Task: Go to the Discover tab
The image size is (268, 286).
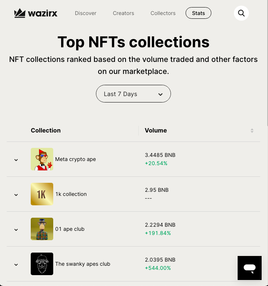Action: pyautogui.click(x=85, y=13)
